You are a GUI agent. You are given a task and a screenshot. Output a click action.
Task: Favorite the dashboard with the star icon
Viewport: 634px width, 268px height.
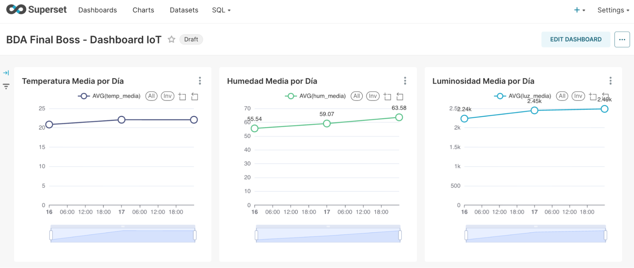point(172,39)
